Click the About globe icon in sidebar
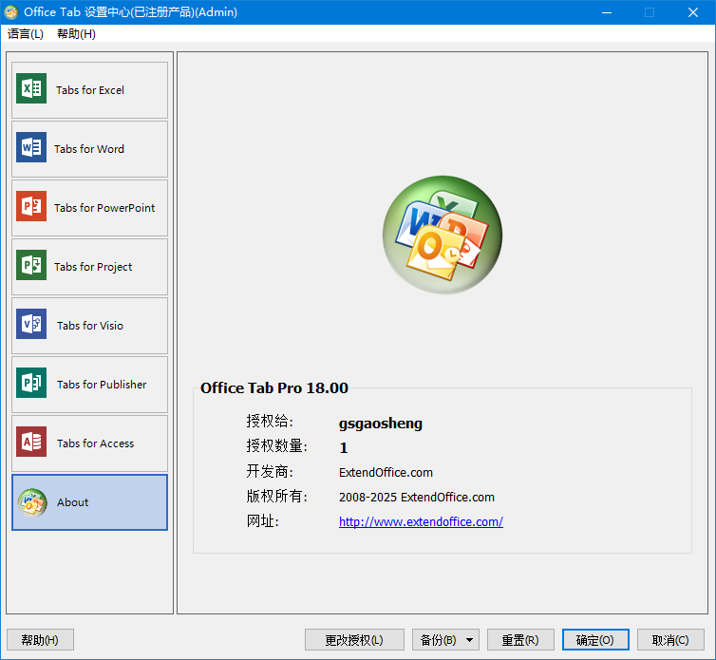The height and width of the screenshot is (660, 716). point(32,502)
